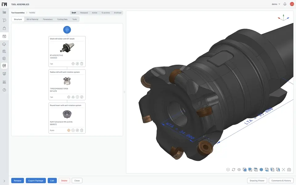Open the Bill of Material tab
This screenshot has height=185, width=296.
[x=32, y=19]
